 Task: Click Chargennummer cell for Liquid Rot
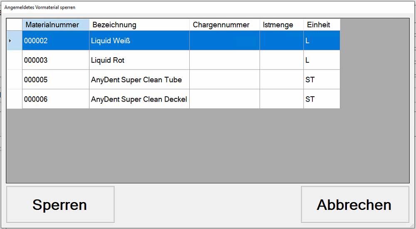[224, 60]
